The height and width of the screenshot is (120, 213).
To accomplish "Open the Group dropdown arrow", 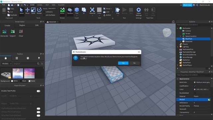I will 111,9.
